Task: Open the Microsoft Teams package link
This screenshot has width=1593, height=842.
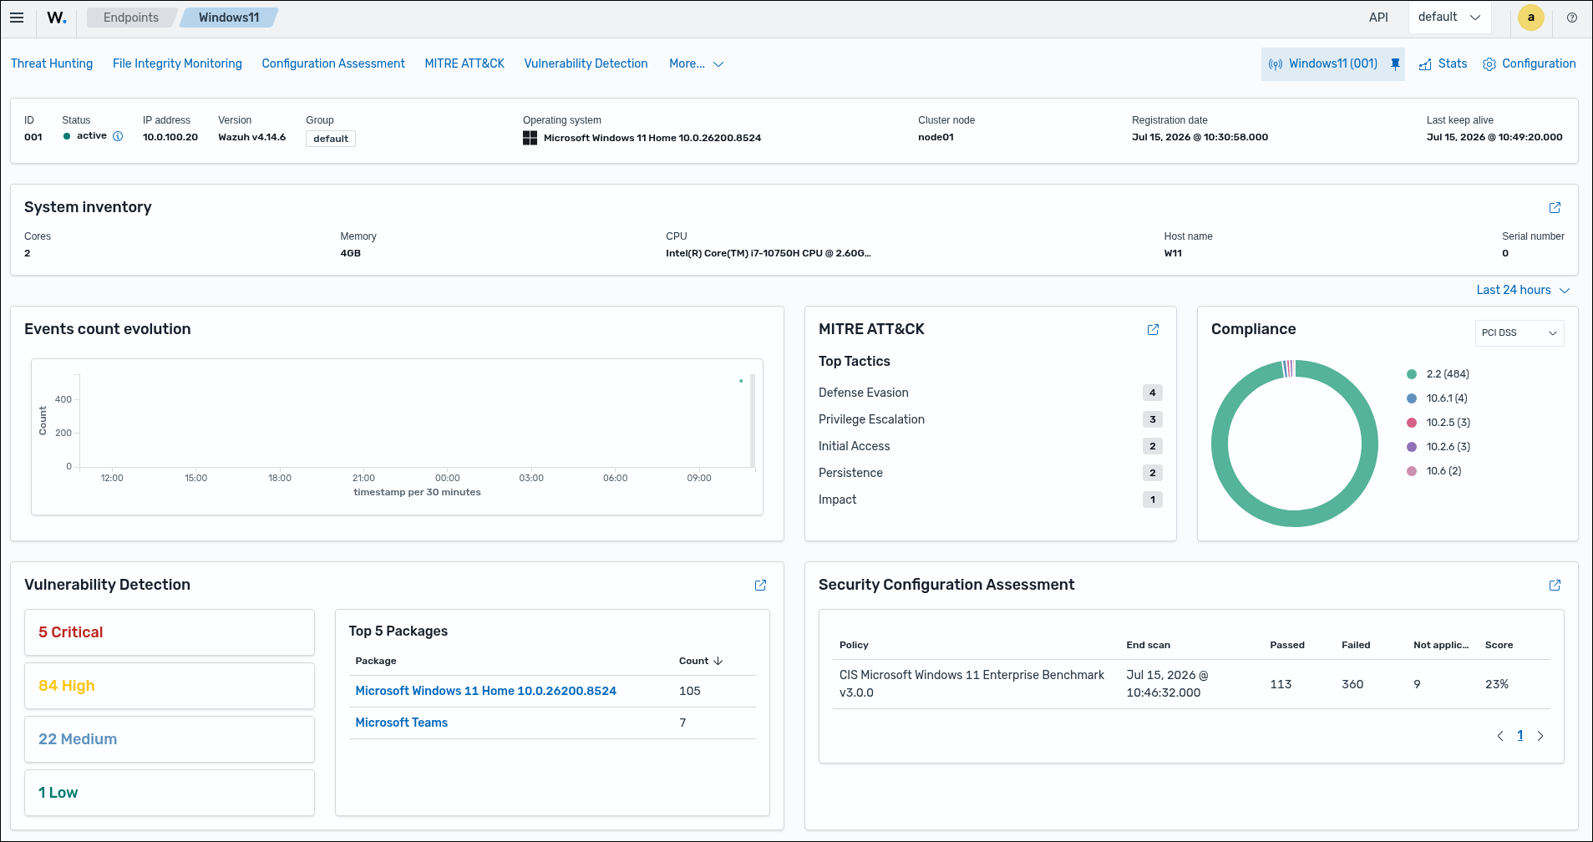Action: (402, 723)
